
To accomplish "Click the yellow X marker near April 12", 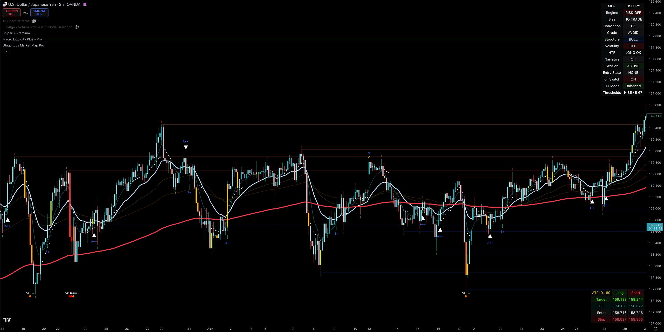I will point(369,157).
